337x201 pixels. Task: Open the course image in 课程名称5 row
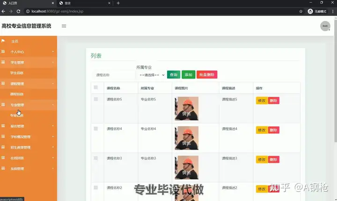187,108
